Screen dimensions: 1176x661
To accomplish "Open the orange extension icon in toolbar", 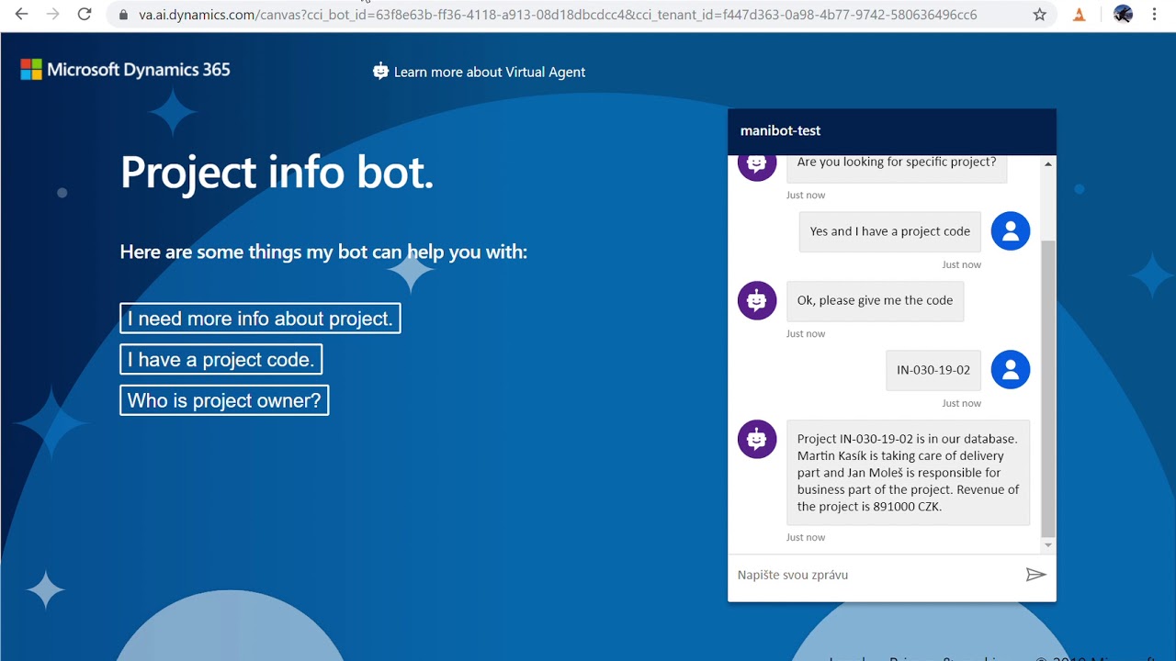I will pyautogui.click(x=1080, y=15).
